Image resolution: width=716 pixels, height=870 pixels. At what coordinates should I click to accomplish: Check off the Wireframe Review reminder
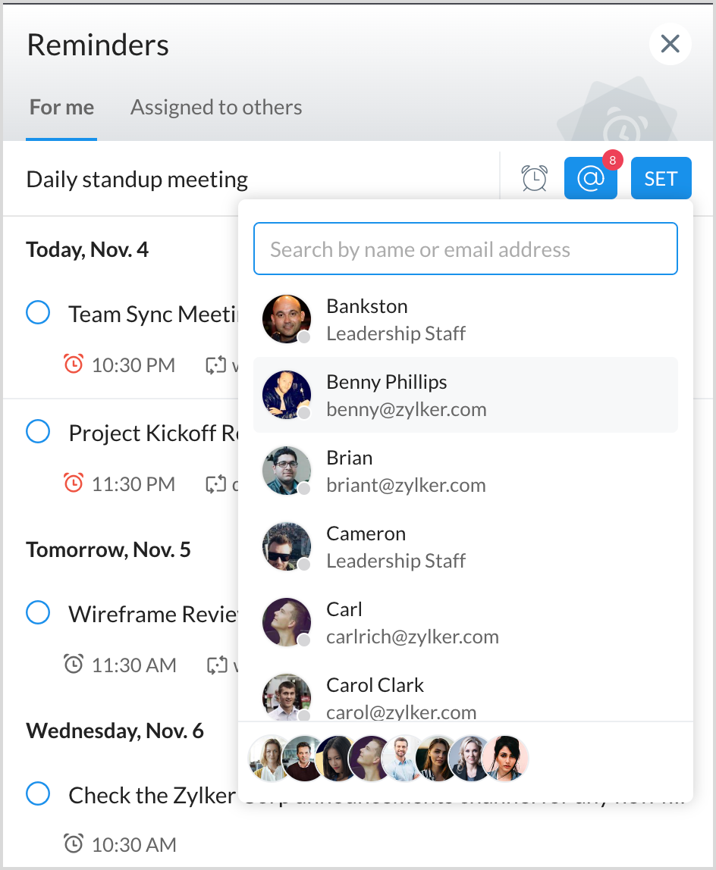coord(38,612)
